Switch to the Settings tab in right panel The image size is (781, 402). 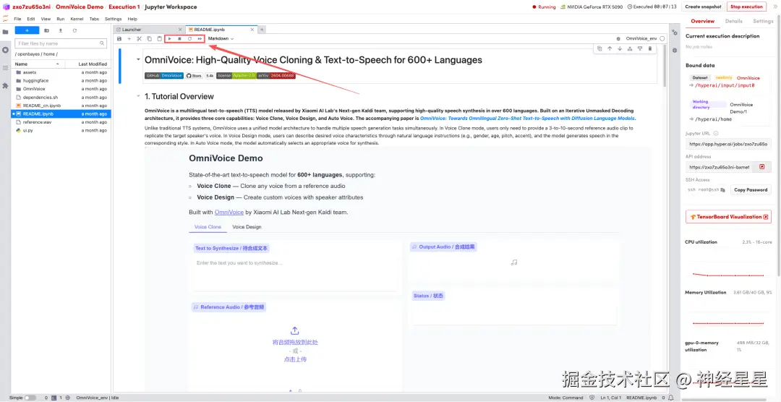click(763, 22)
